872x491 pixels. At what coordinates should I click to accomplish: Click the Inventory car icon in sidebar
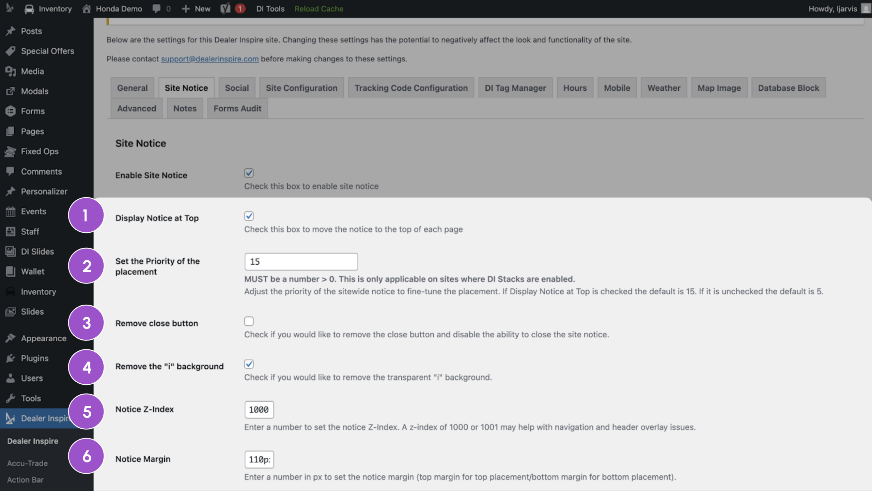pyautogui.click(x=11, y=292)
